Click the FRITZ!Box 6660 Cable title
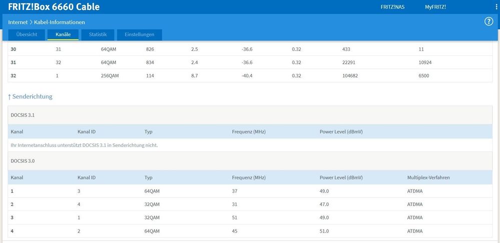The height and width of the screenshot is (243, 500). click(54, 7)
